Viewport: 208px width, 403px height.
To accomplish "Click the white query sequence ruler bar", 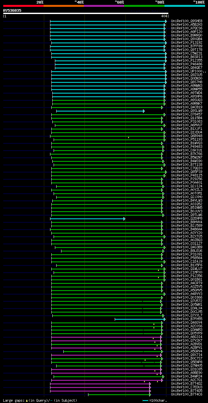I will tap(86, 13).
